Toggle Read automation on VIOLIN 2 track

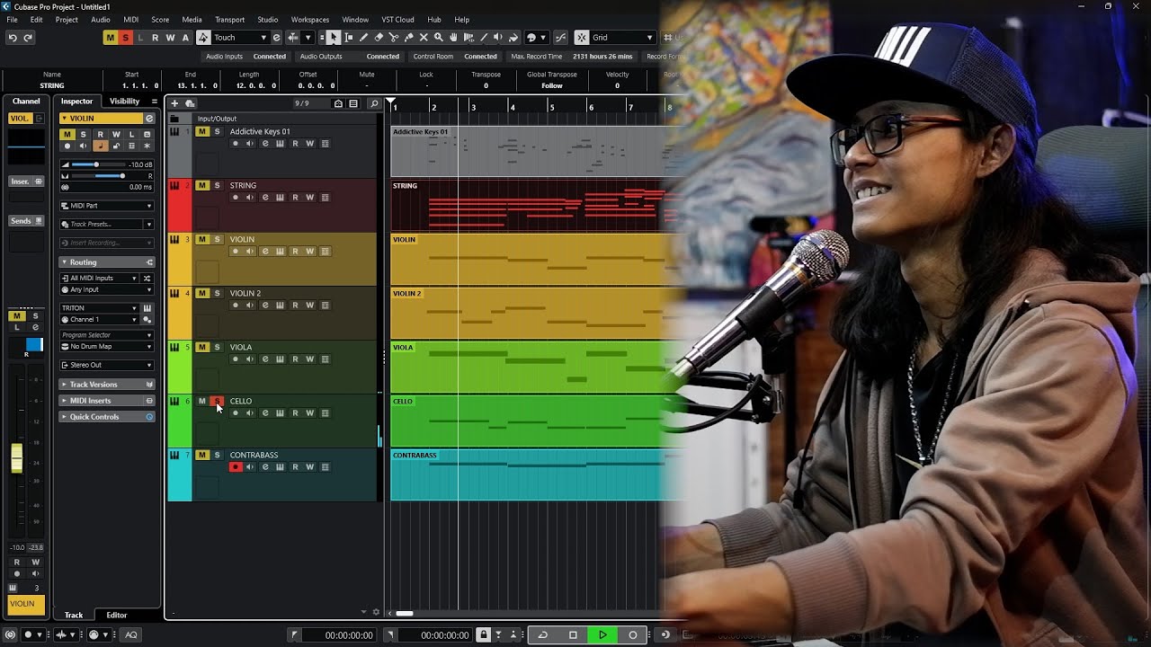click(295, 306)
